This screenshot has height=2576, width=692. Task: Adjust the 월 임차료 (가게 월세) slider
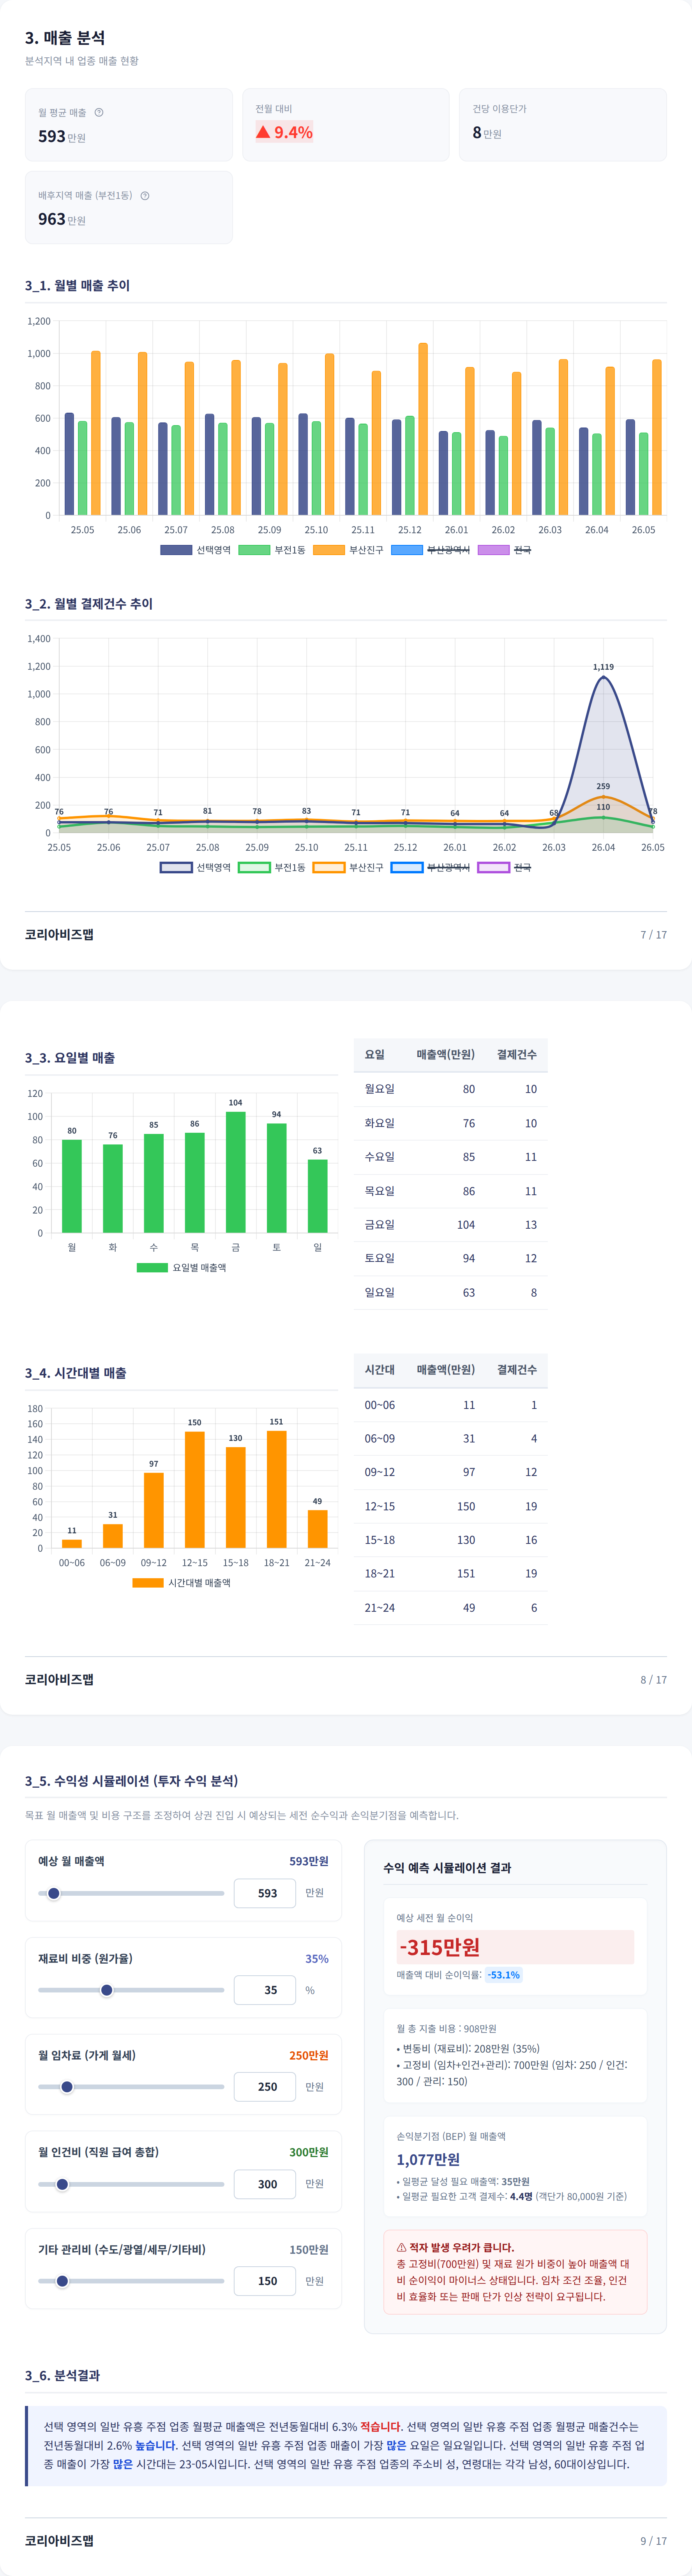point(131,2087)
